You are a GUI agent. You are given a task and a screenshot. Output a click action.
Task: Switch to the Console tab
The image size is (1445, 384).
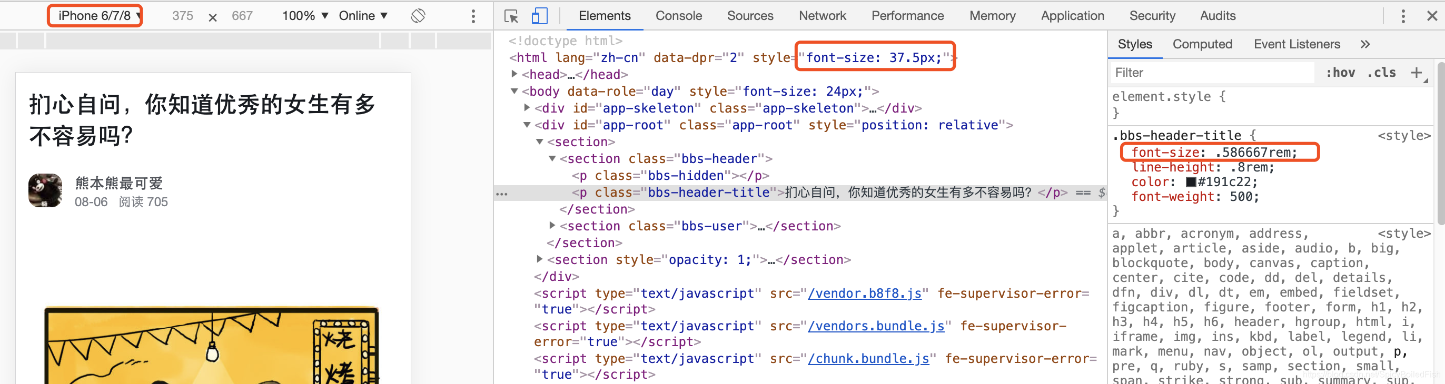point(678,16)
